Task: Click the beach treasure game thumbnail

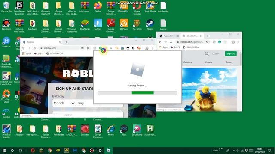Action: 210,89
